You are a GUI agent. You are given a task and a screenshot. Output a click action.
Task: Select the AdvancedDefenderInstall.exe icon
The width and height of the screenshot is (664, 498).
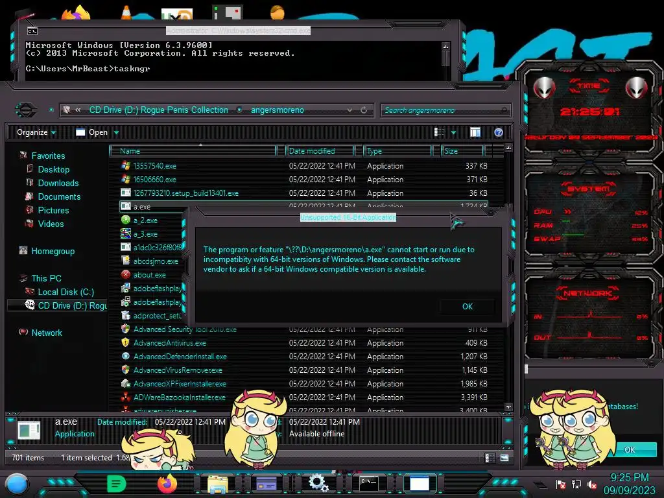[125, 356]
